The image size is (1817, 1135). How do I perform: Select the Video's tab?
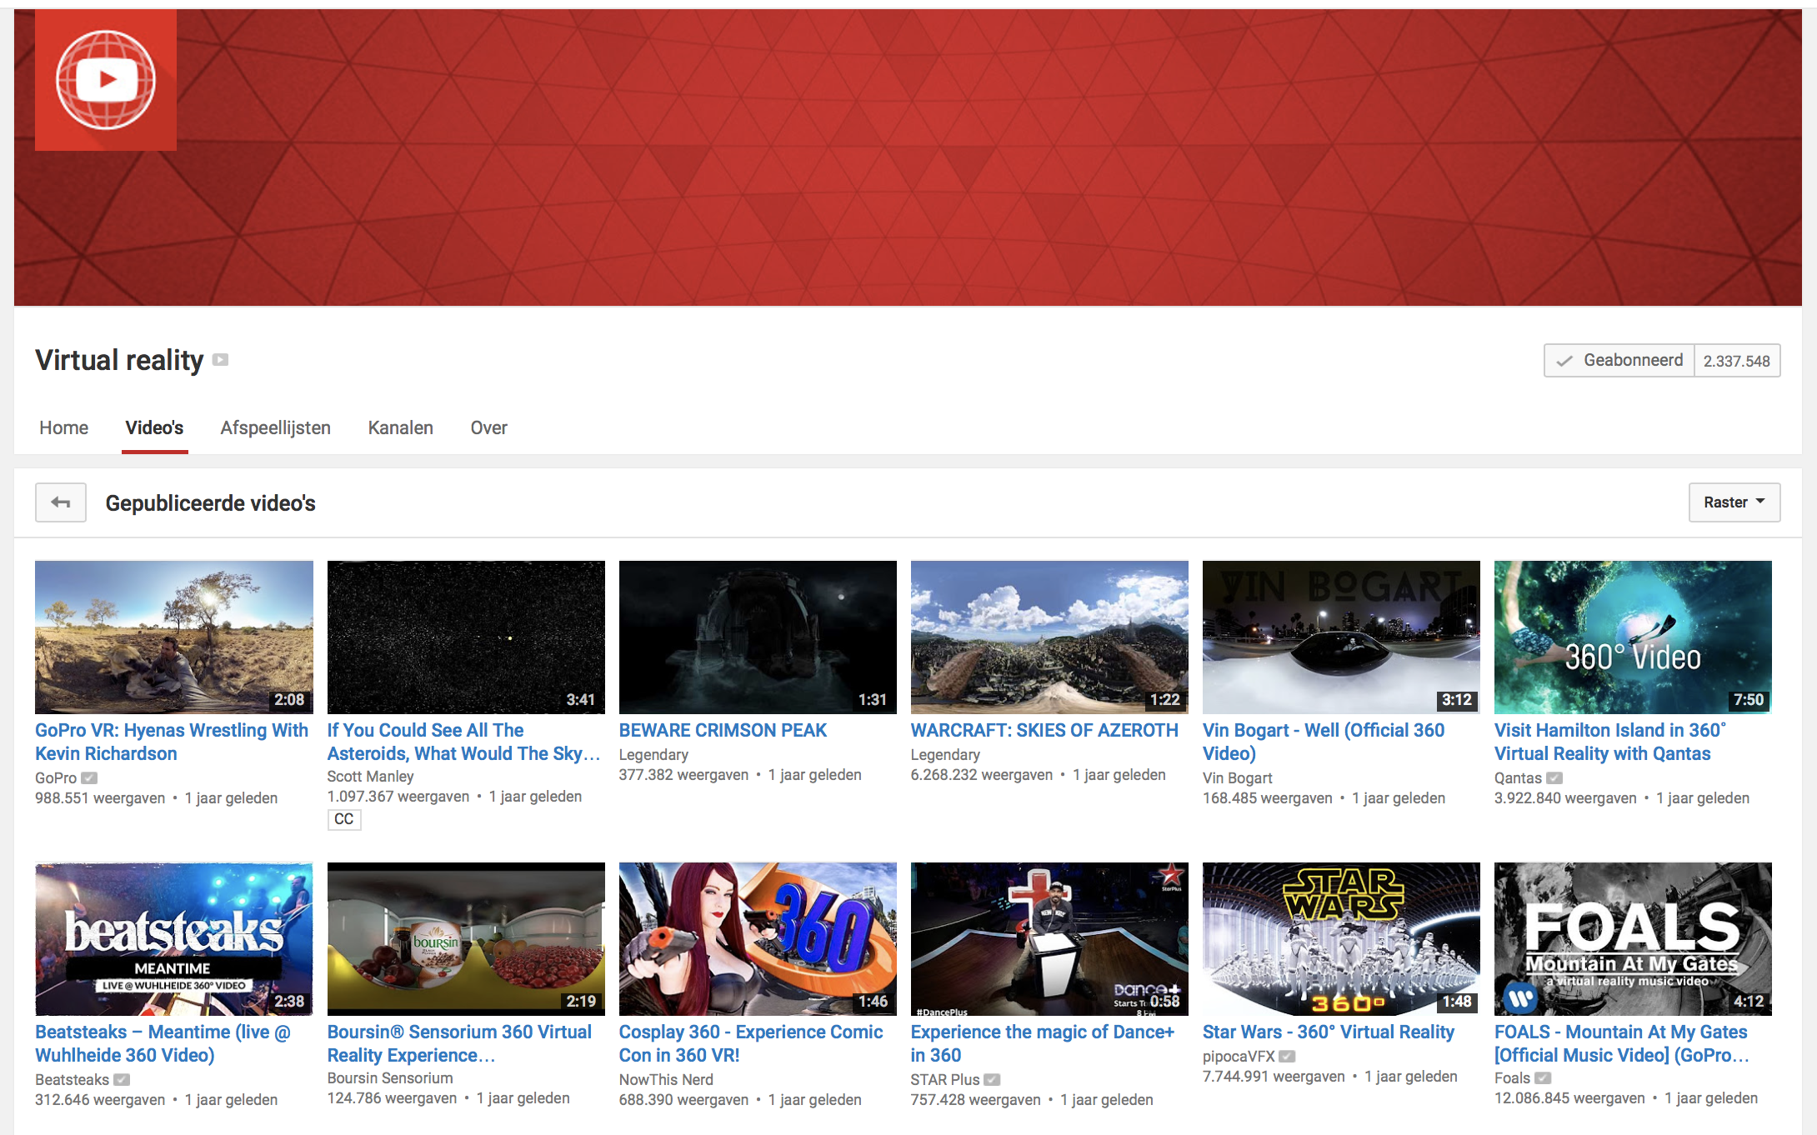[x=154, y=427]
